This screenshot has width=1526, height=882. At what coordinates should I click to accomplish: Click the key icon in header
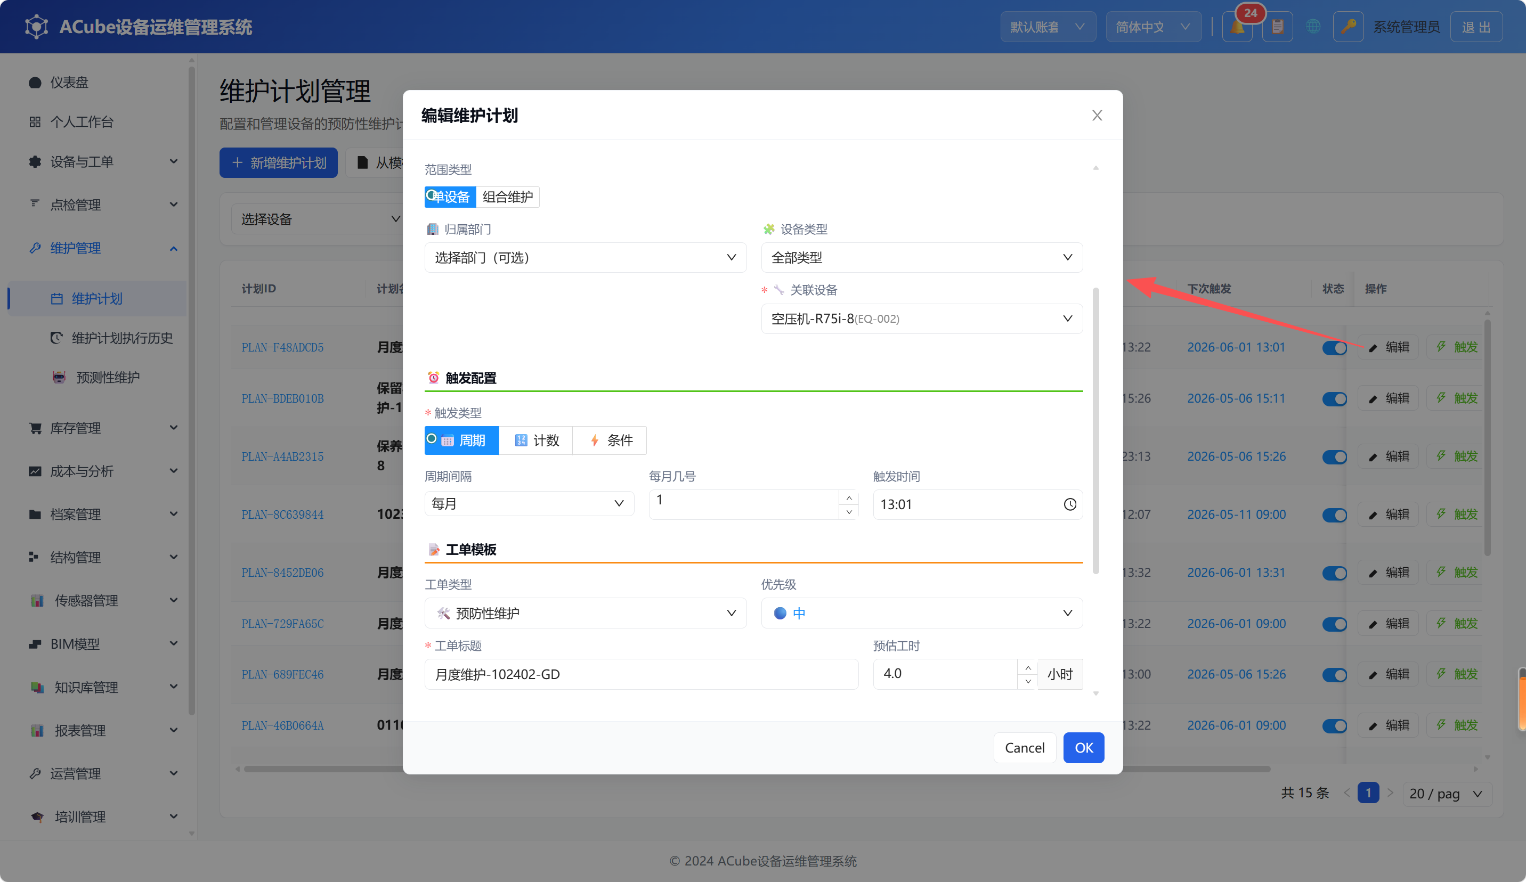(x=1348, y=27)
